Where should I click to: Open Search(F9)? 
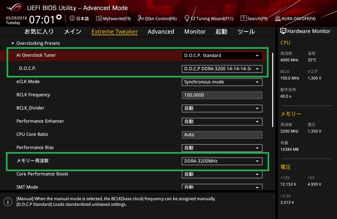[254, 18]
